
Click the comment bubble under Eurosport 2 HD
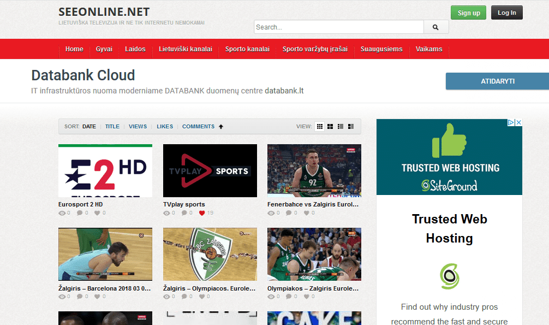point(80,213)
